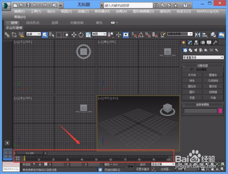Enable the 自动栅格 checkbox

coord(192,70)
